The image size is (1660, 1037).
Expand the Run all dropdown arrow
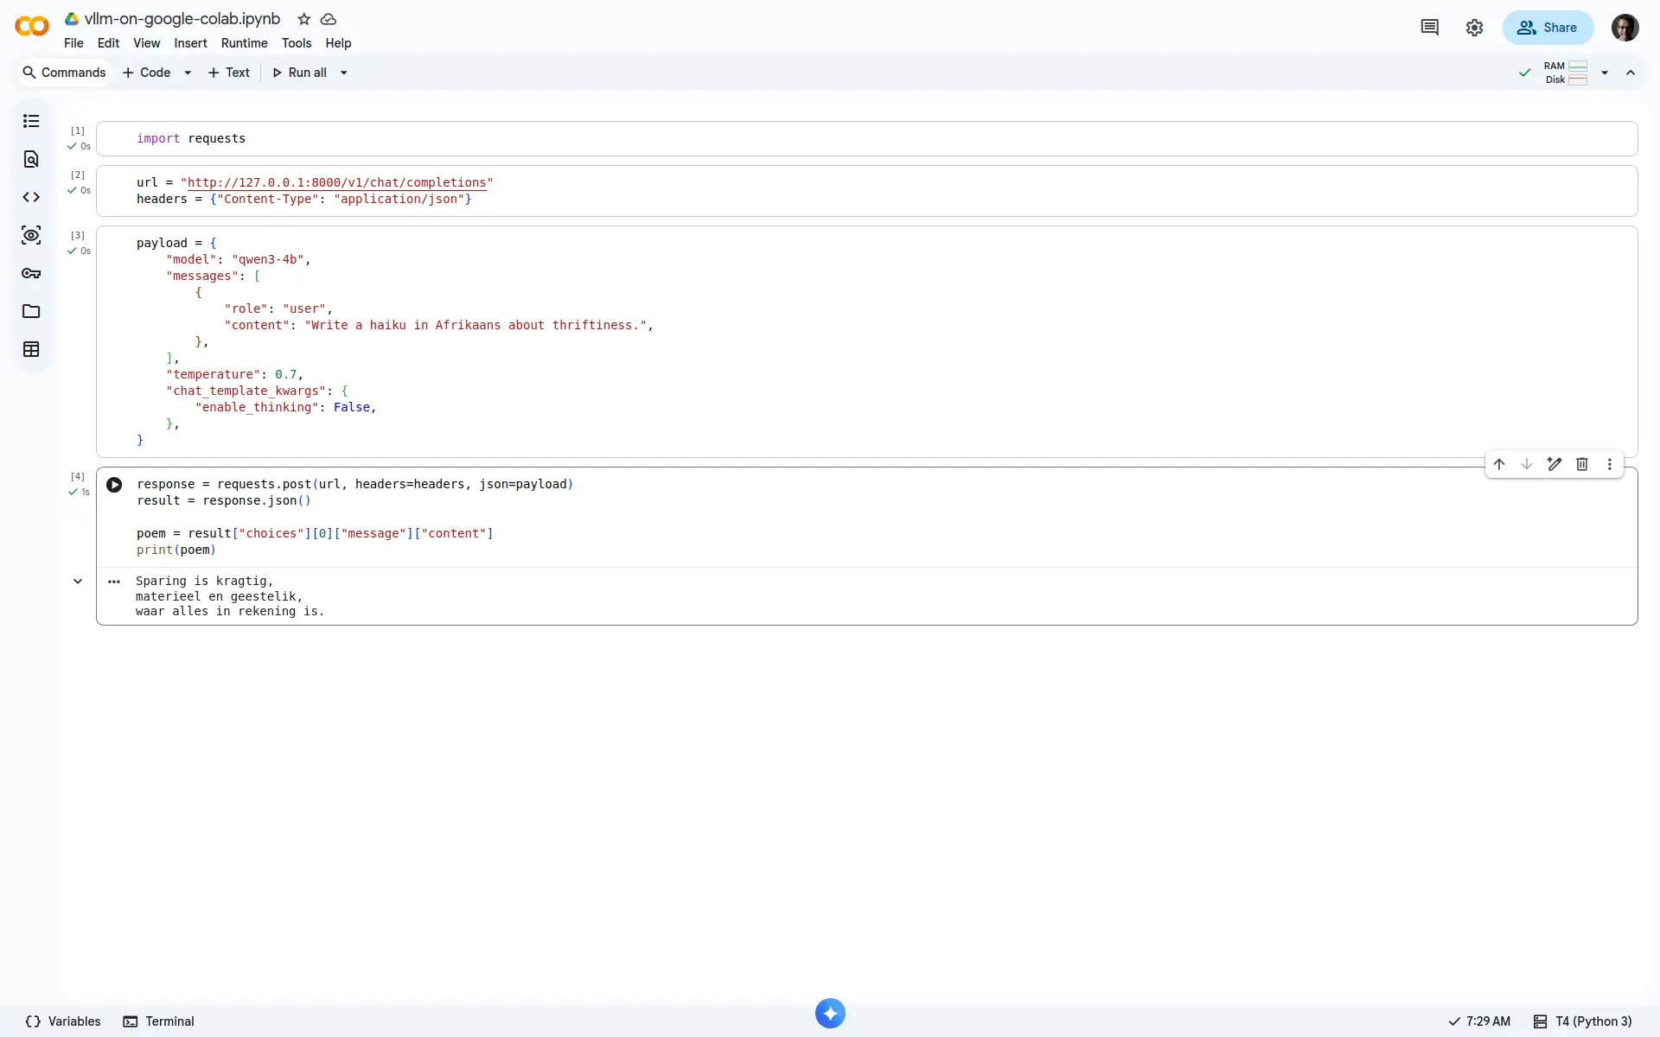tap(344, 73)
